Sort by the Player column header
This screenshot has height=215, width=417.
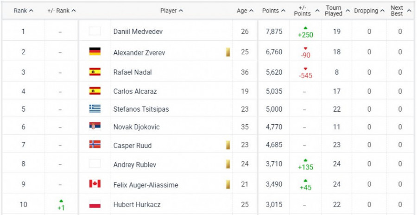point(171,11)
